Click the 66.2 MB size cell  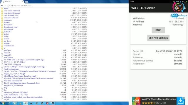point(63,74)
